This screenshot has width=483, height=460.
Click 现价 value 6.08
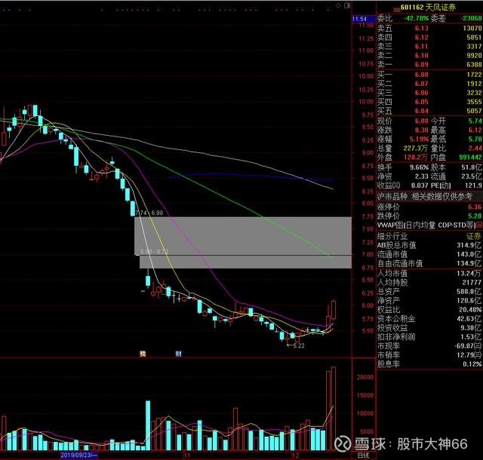pos(421,121)
